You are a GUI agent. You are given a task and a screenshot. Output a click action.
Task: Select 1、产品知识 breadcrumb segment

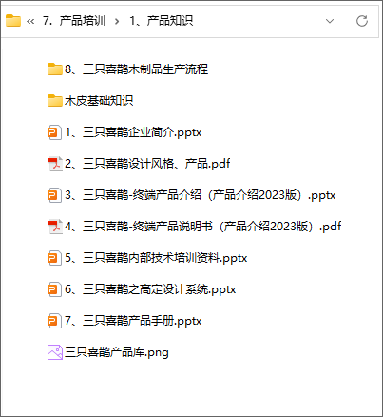tap(161, 21)
